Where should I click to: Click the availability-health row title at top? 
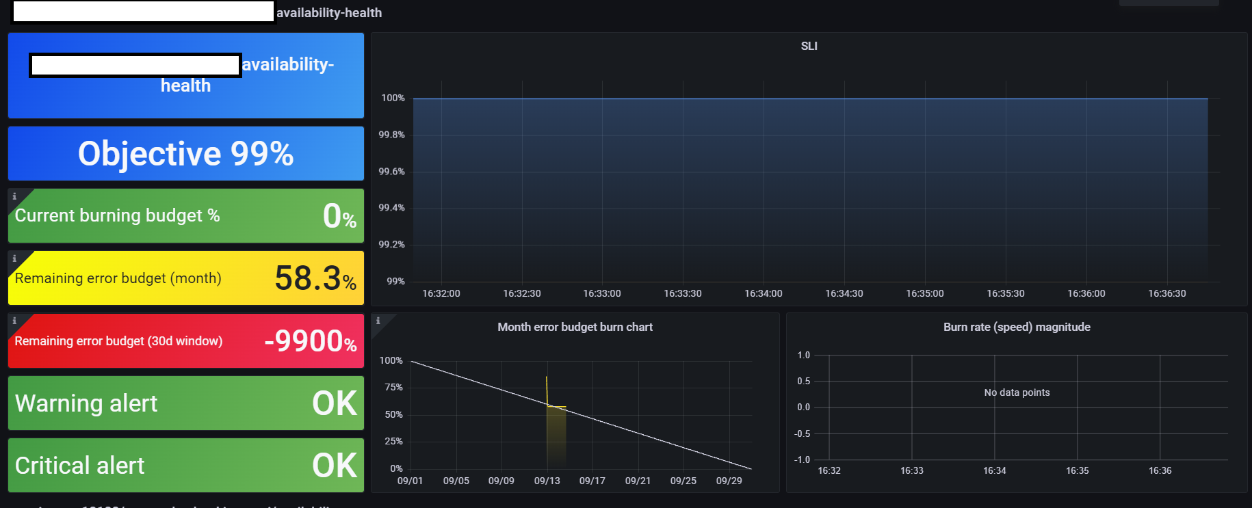pos(329,12)
